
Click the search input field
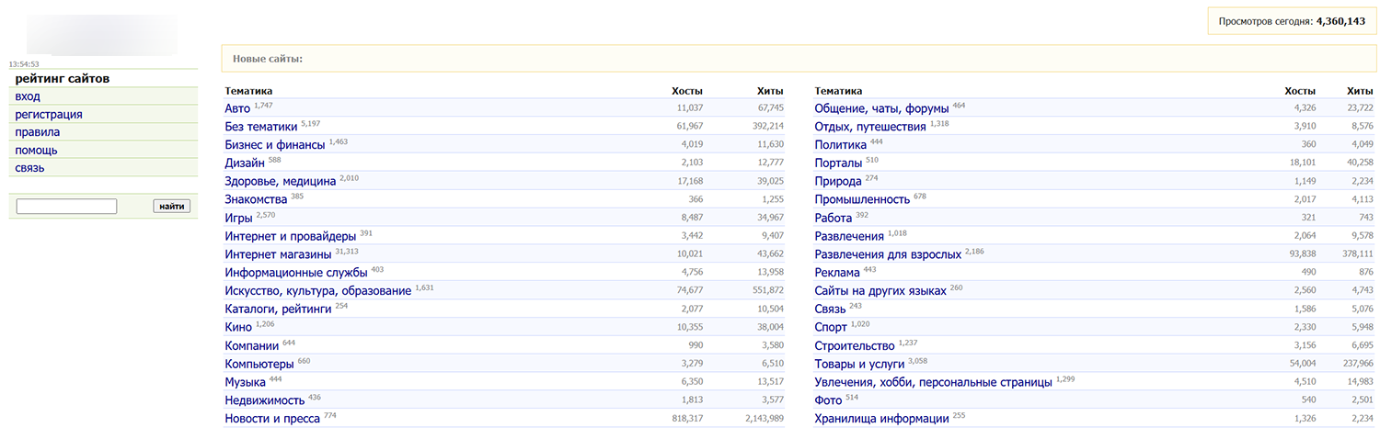(66, 207)
